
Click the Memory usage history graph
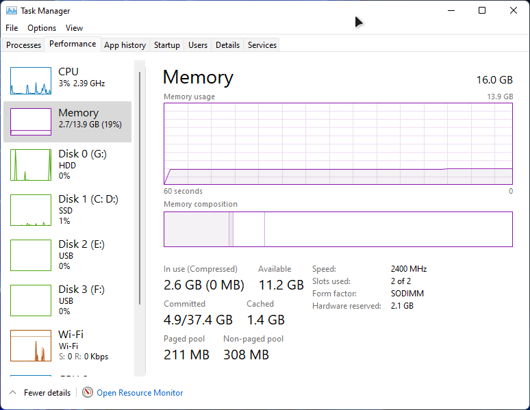(338, 144)
